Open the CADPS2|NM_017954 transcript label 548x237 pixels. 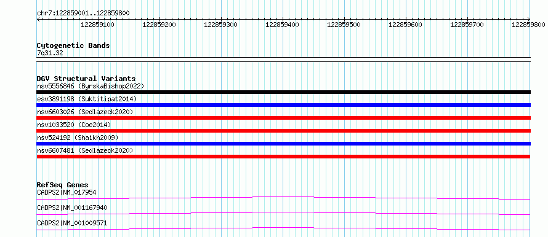[66, 192]
